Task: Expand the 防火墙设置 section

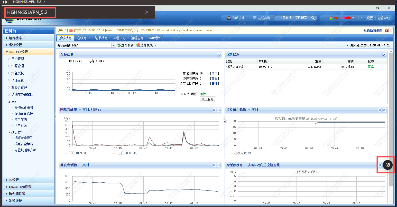Action: [x=17, y=194]
